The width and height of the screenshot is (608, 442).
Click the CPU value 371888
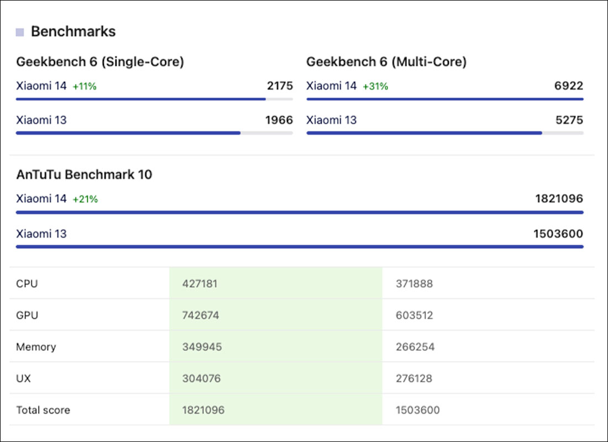[414, 284]
